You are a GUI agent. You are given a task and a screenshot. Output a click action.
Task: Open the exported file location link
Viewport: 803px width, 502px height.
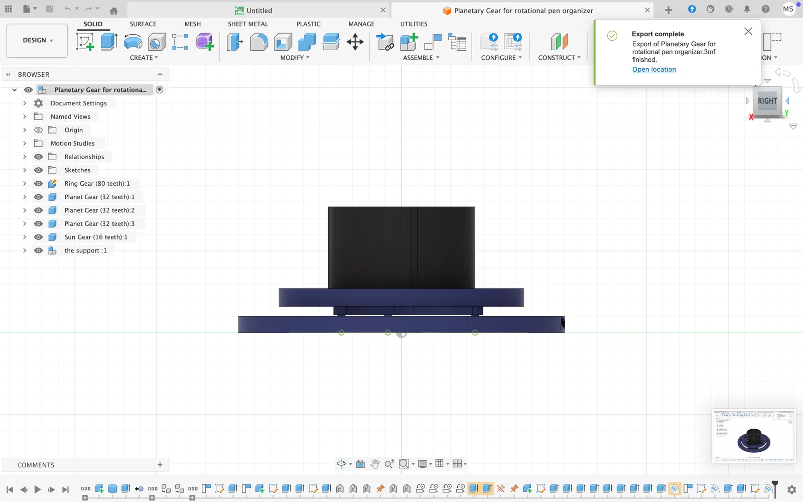coord(654,70)
